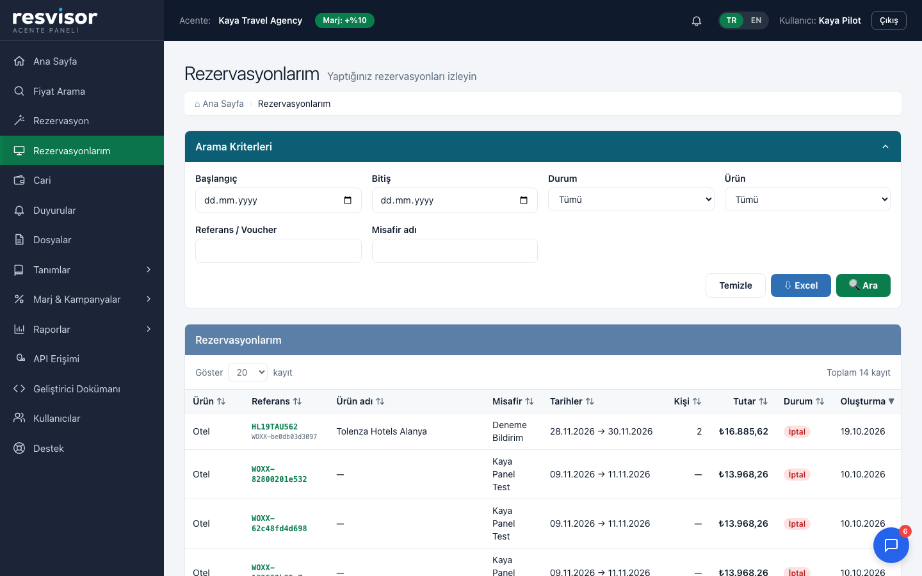
Task: Click the Fiyat Arama magnifier icon
Action: [20, 91]
